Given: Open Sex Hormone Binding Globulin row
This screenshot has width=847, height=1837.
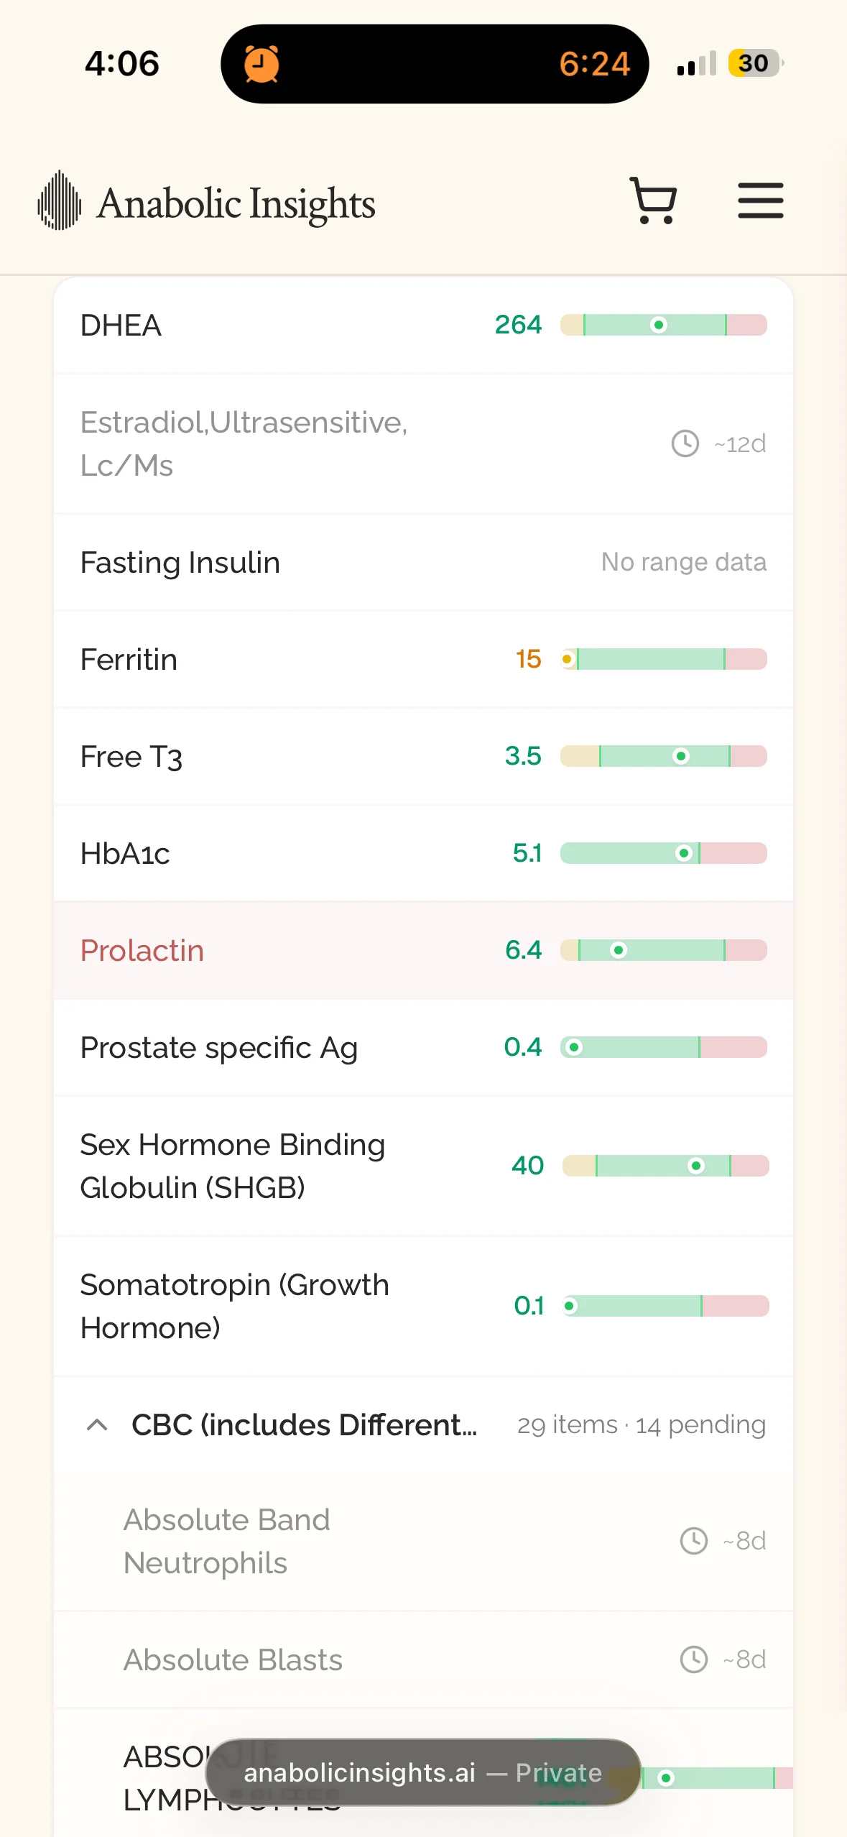Looking at the screenshot, I should tap(424, 1166).
